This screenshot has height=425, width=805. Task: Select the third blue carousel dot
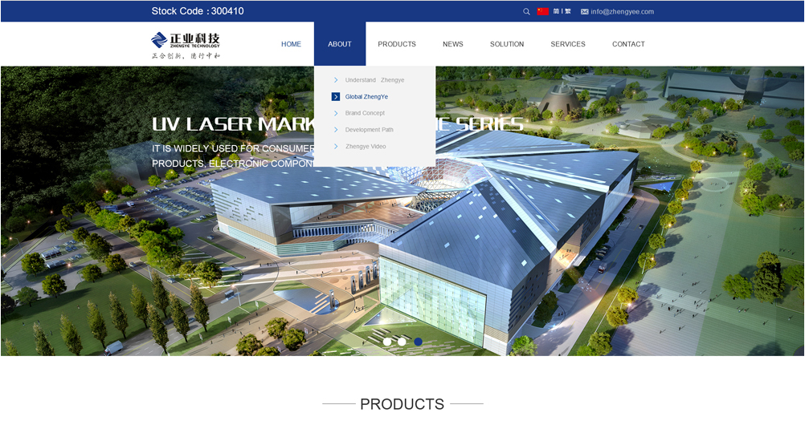418,342
